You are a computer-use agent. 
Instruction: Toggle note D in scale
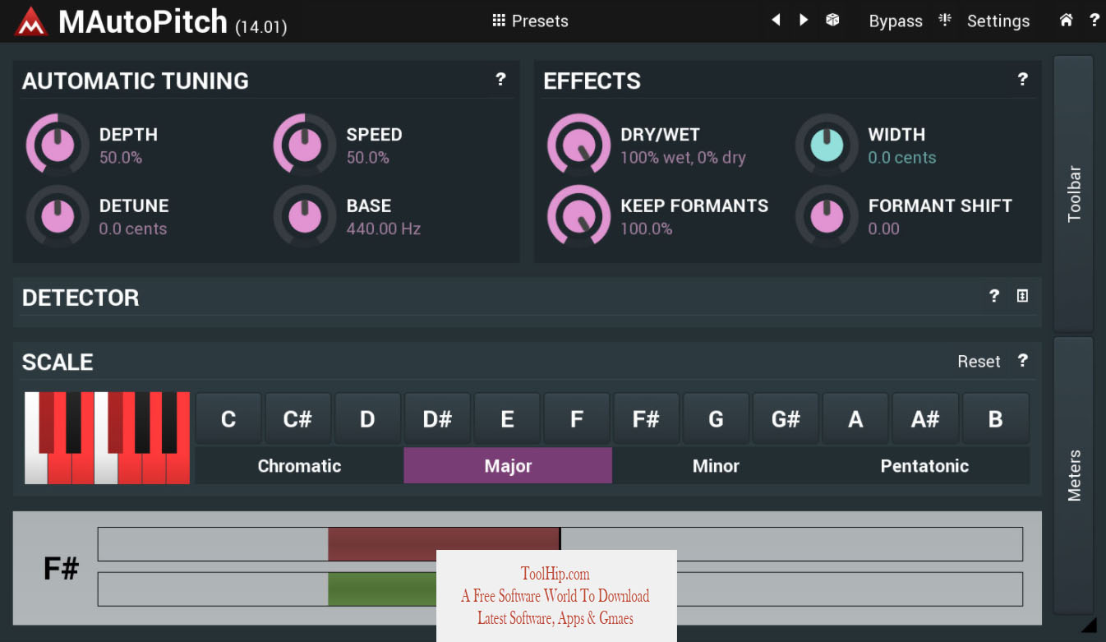[x=367, y=419]
